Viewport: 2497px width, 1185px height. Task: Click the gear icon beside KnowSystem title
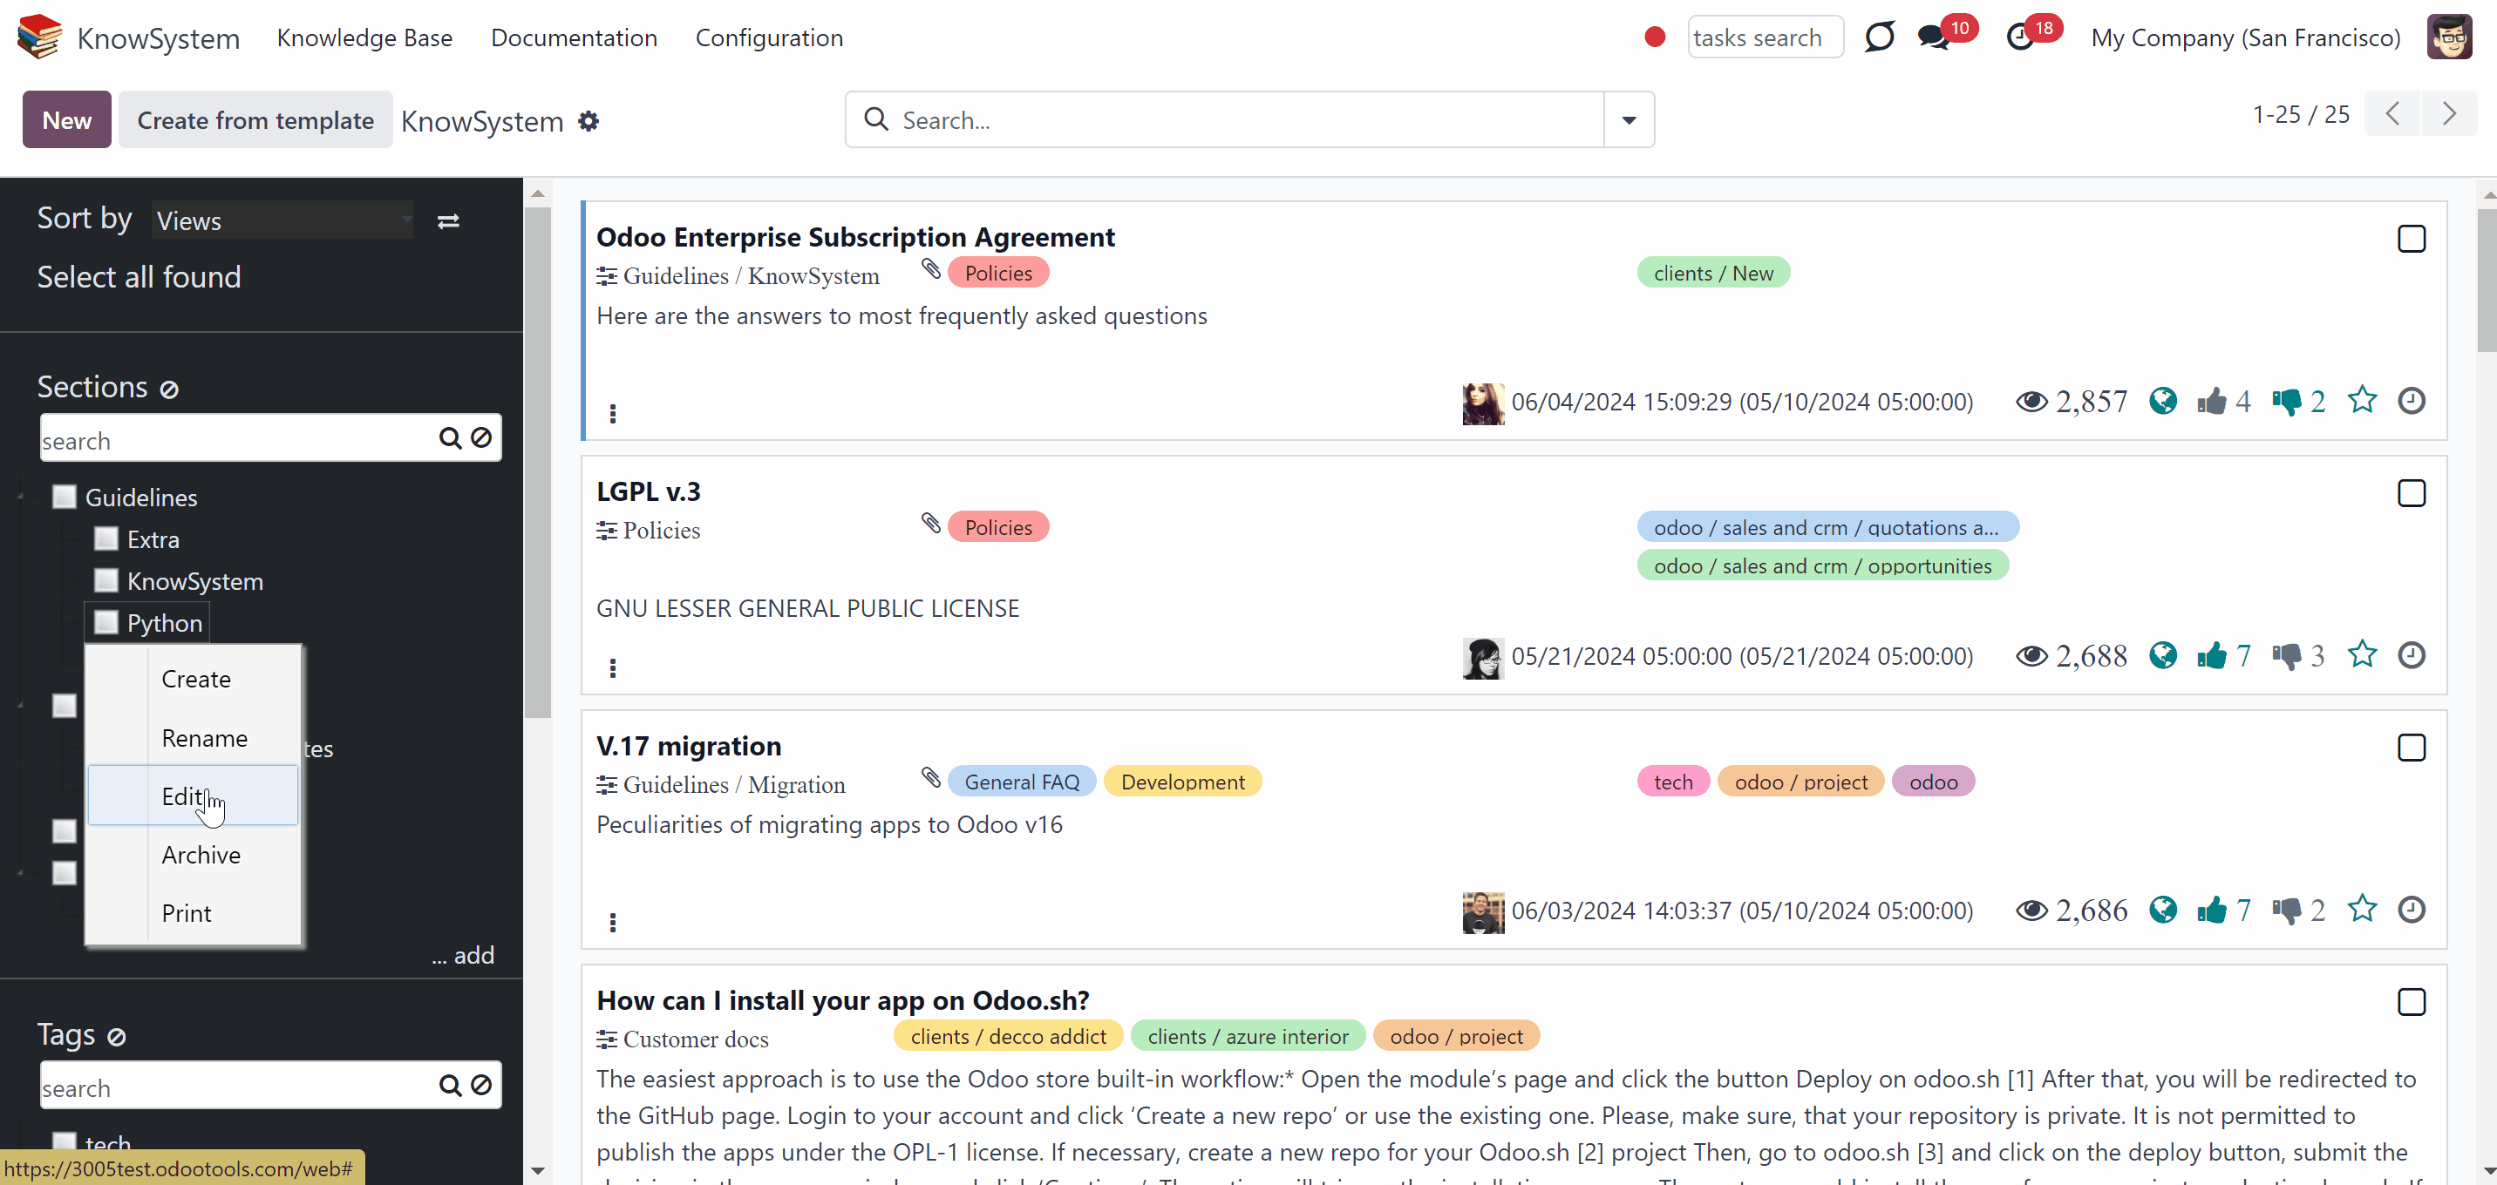pyautogui.click(x=589, y=121)
